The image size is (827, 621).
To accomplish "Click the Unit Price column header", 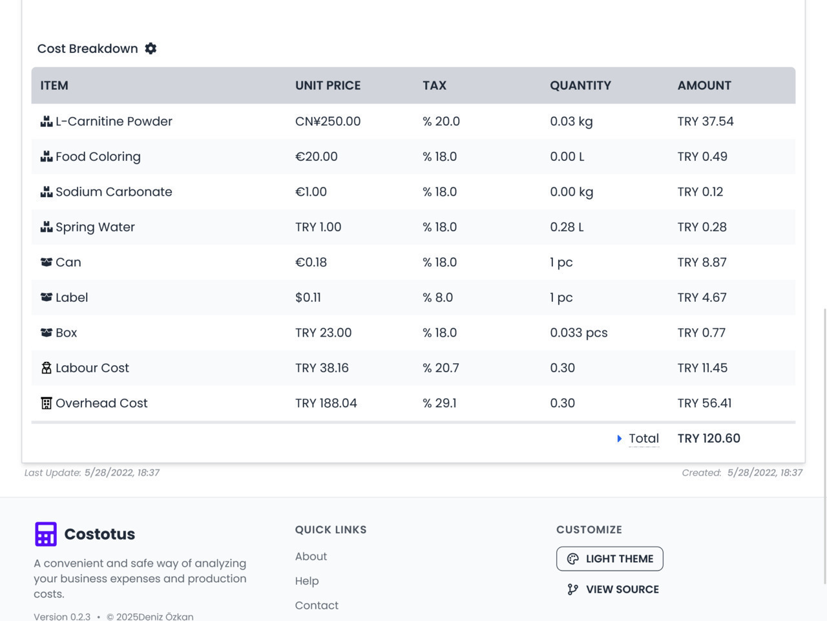I will coord(328,85).
